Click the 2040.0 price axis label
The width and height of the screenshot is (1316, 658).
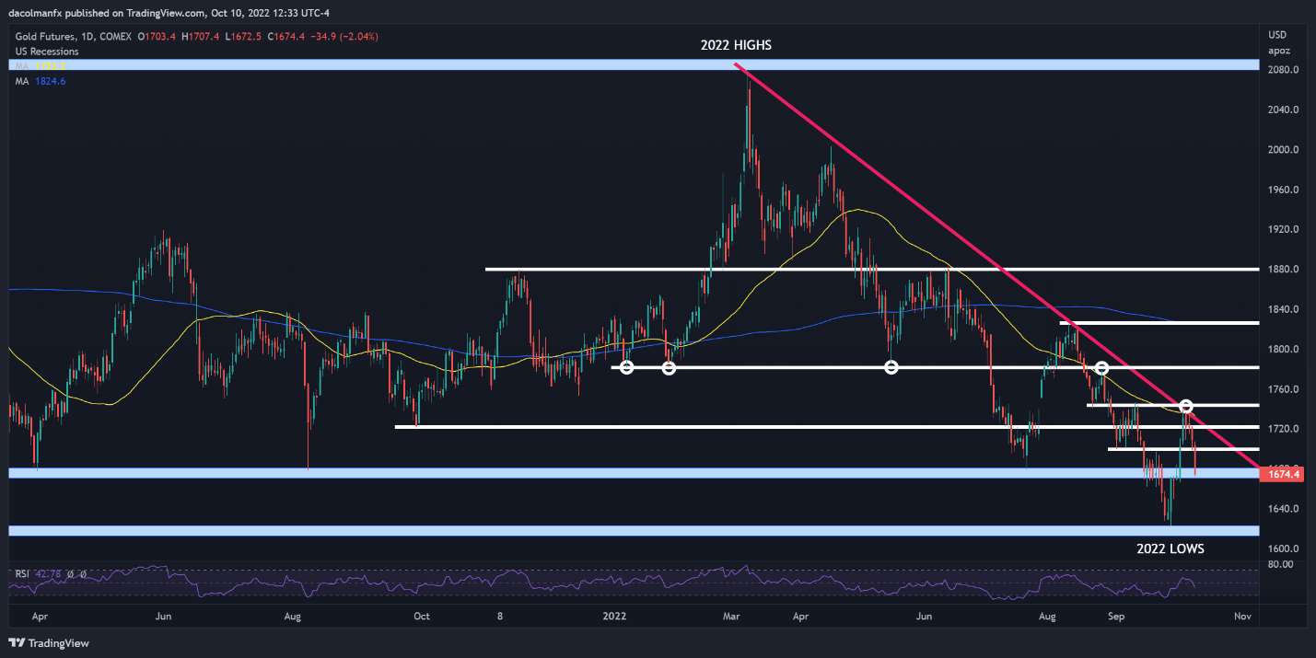point(1283,110)
